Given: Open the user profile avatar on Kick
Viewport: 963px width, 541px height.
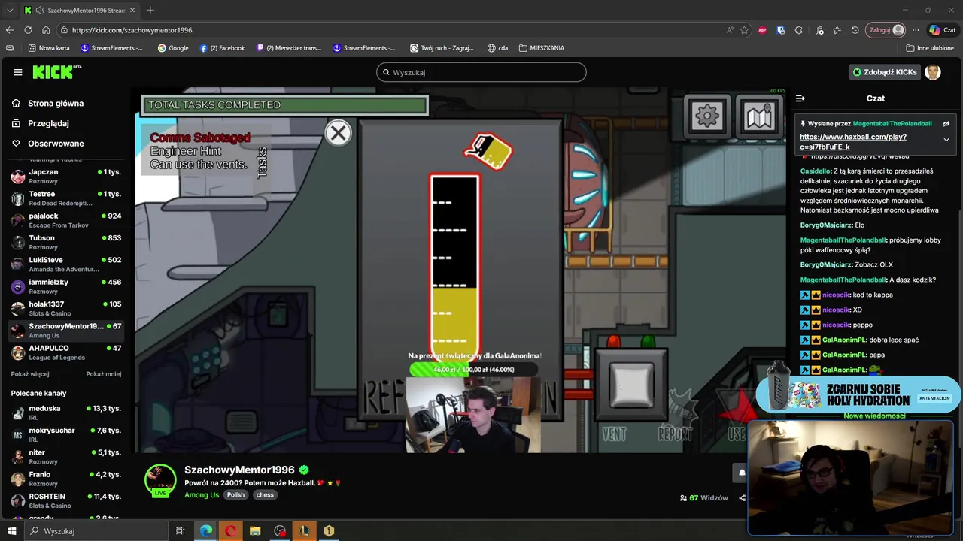Looking at the screenshot, I should 933,72.
